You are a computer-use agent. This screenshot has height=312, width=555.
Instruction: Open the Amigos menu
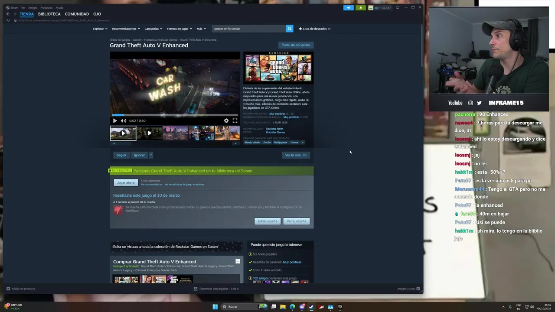point(33,7)
